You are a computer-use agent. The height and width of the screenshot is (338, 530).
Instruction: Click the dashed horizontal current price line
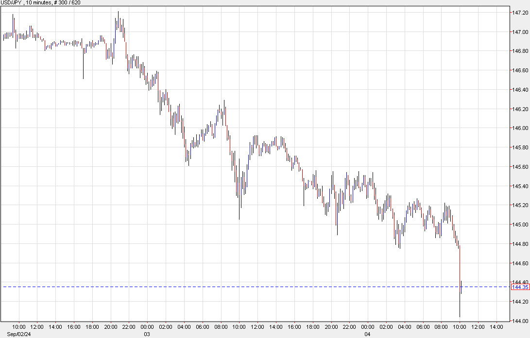coord(243,287)
